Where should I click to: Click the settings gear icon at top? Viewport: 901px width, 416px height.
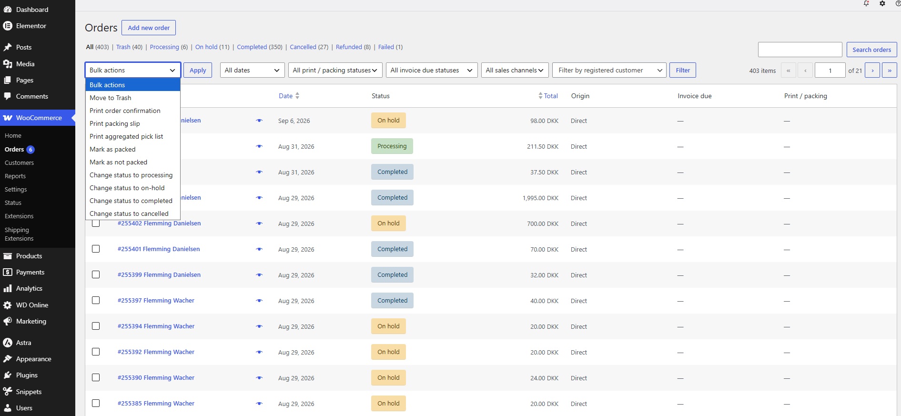pyautogui.click(x=882, y=3)
